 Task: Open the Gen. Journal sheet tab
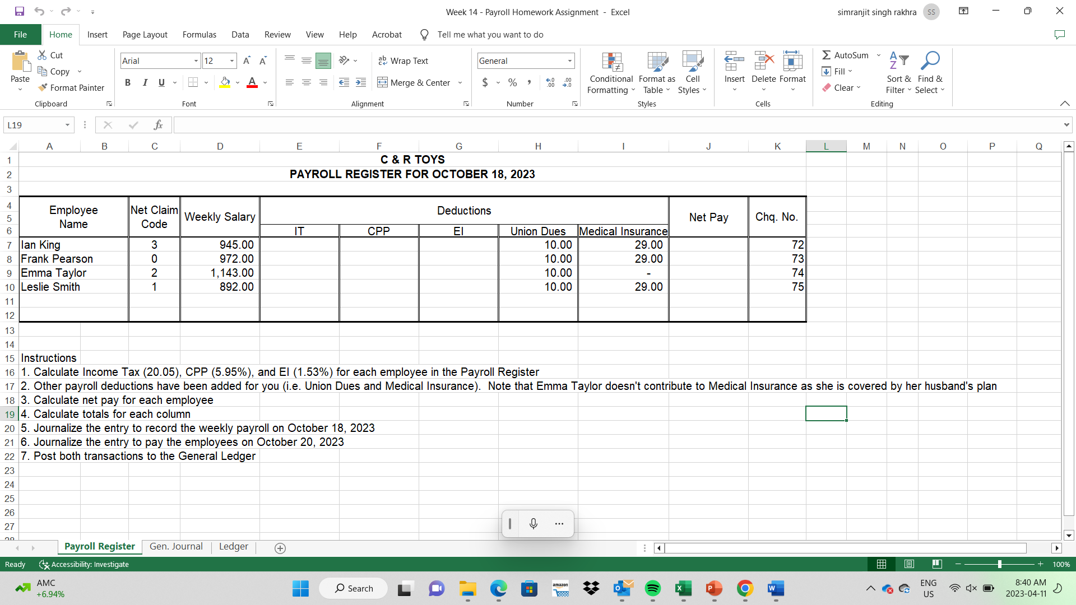pos(175,546)
